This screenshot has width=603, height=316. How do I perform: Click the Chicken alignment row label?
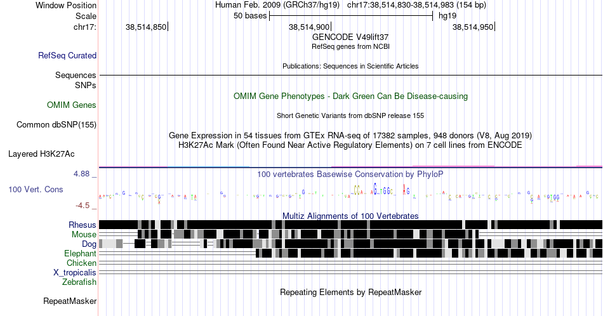(x=81, y=263)
